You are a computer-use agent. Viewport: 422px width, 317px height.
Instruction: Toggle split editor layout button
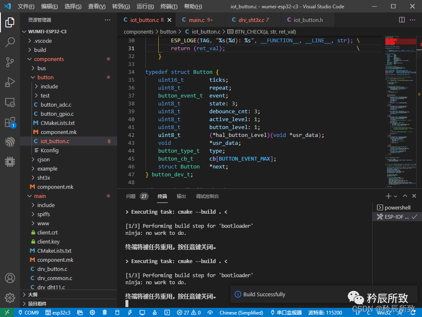pos(402,20)
